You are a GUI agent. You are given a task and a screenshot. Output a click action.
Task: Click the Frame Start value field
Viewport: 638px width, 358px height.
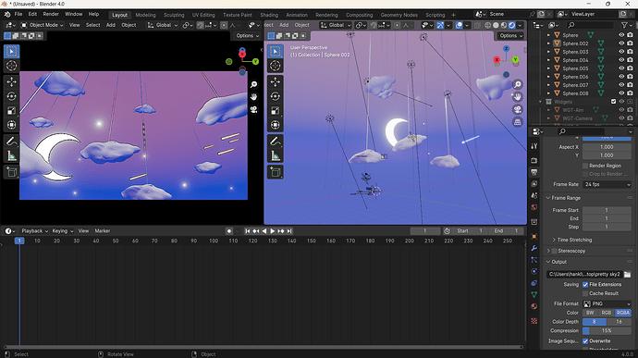point(607,210)
